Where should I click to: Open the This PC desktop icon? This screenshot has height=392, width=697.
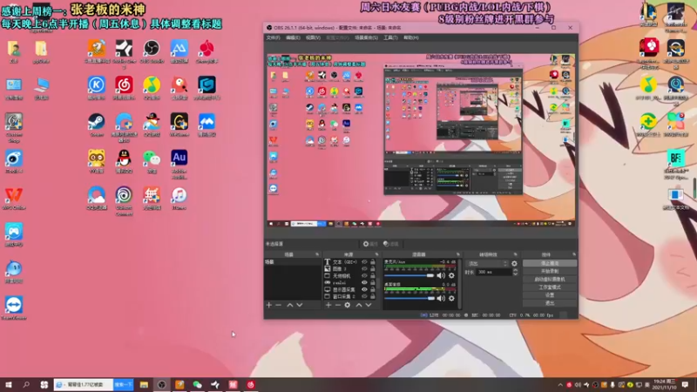(x=41, y=88)
